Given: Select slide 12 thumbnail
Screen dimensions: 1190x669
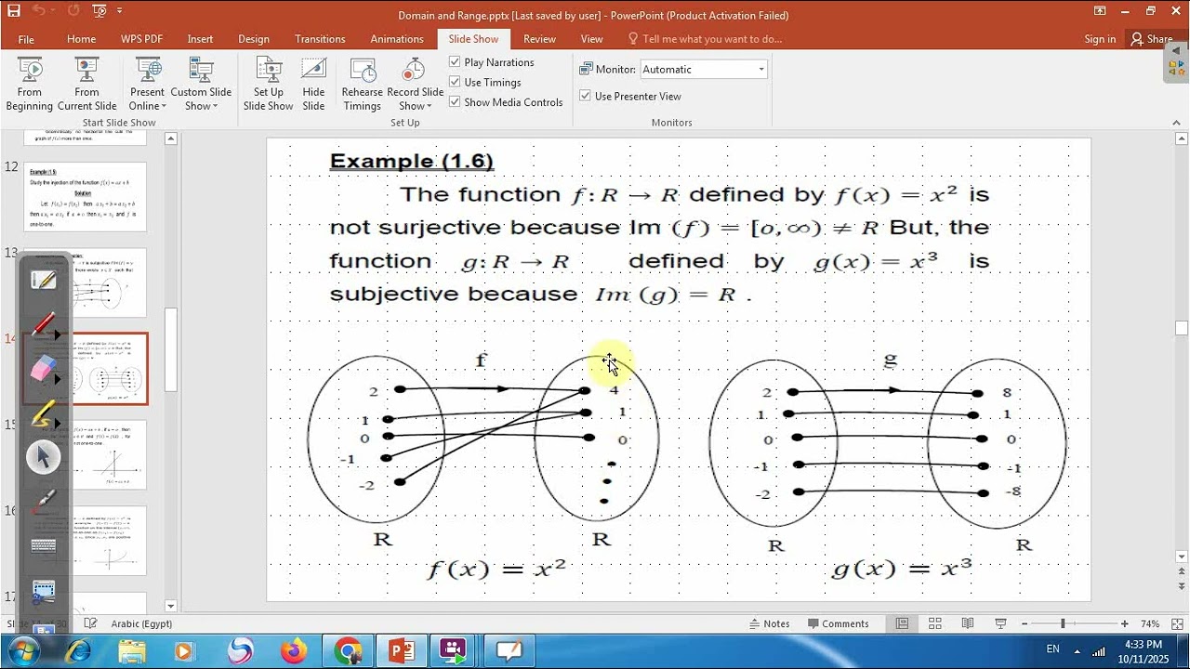Looking at the screenshot, I should click(x=85, y=197).
